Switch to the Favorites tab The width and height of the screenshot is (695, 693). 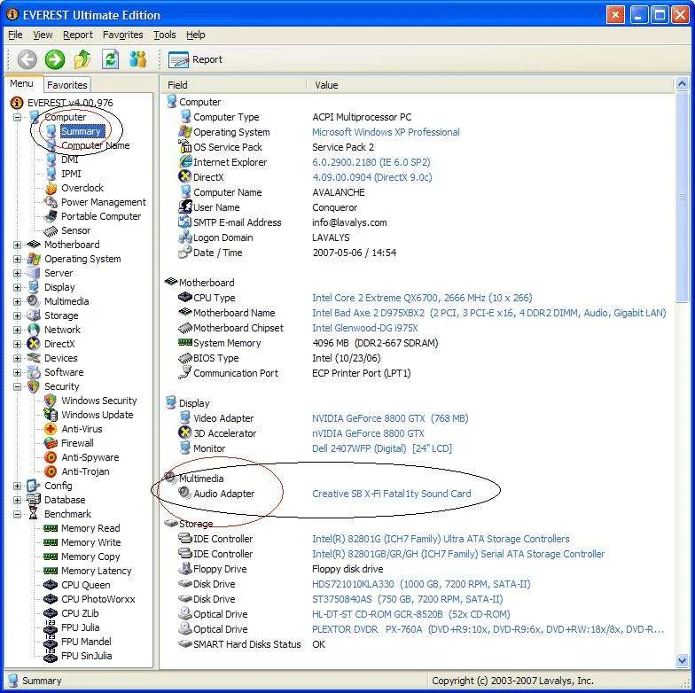tap(67, 85)
